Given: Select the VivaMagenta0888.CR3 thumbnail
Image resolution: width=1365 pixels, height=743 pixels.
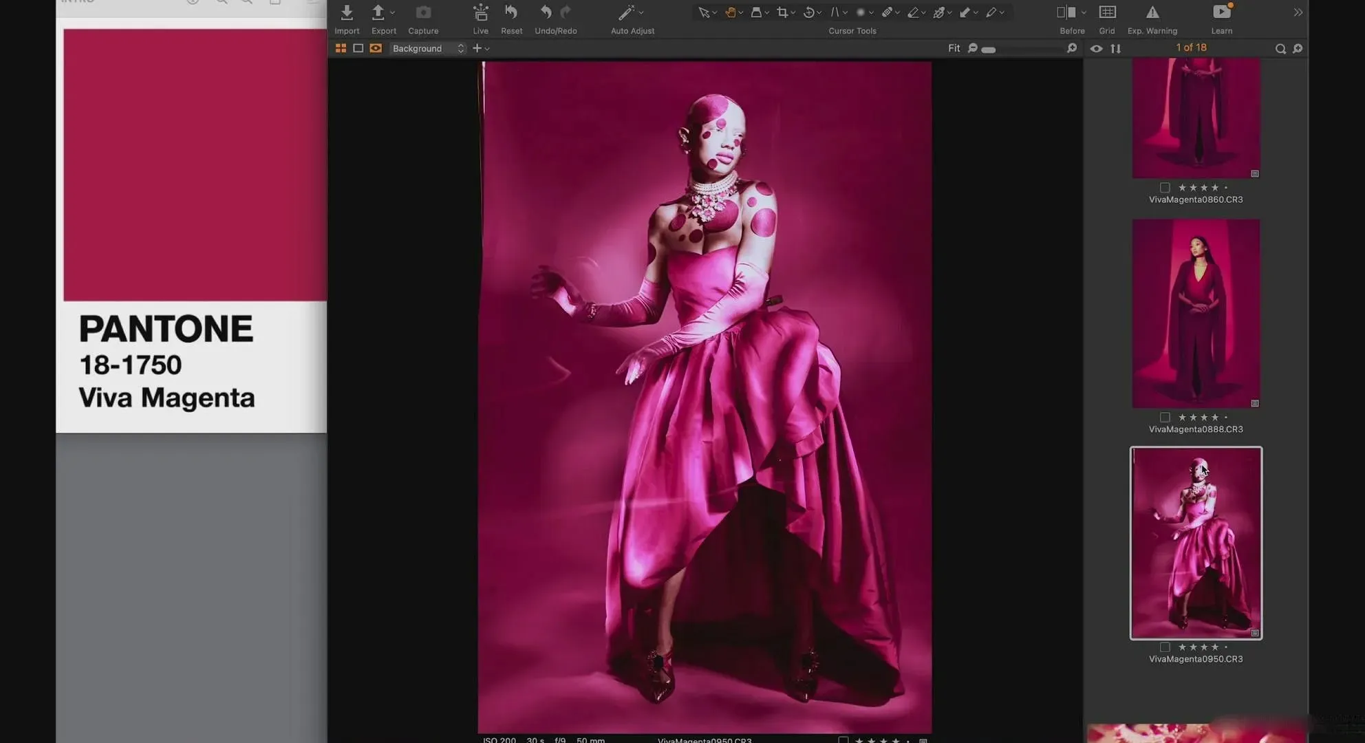Looking at the screenshot, I should (x=1196, y=314).
